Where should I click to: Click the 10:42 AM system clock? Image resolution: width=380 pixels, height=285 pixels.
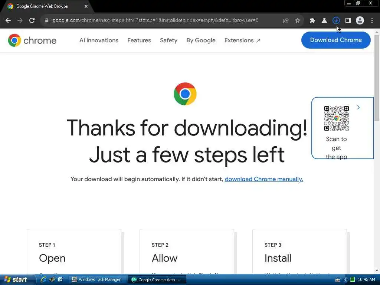coord(366,280)
